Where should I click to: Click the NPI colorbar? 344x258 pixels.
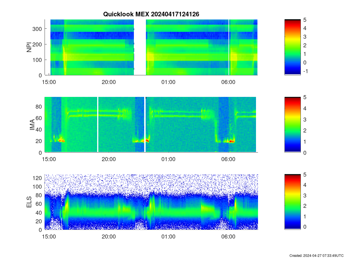(x=292, y=47)
